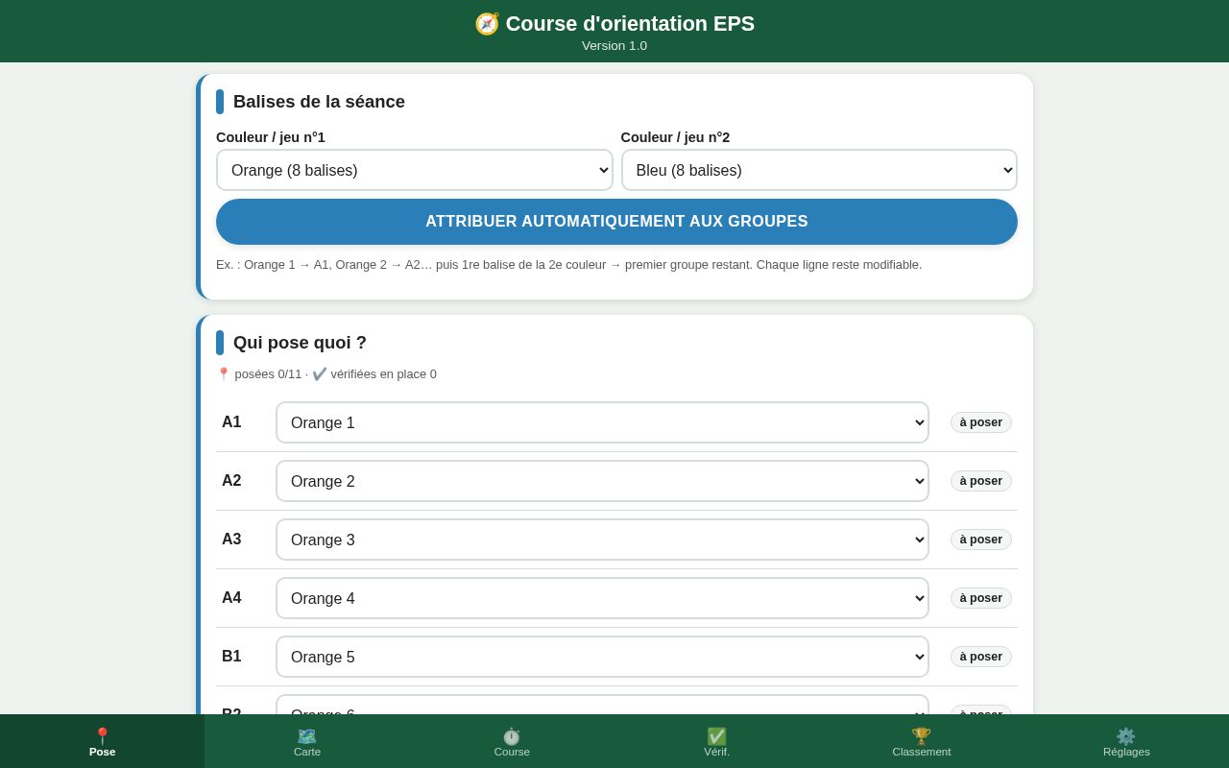Image resolution: width=1229 pixels, height=768 pixels.
Task: Toggle the 'à poser' status for A1
Action: pyautogui.click(x=981, y=422)
